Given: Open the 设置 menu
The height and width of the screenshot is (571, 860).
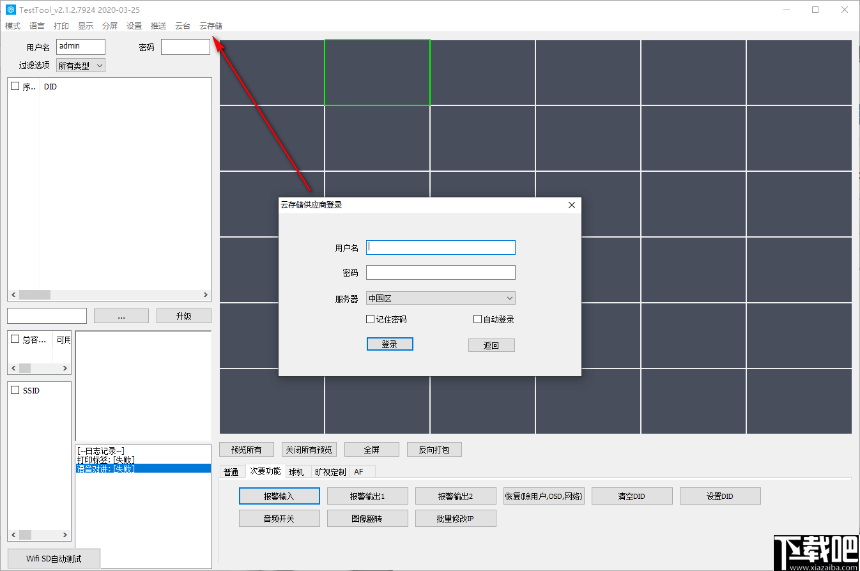Looking at the screenshot, I should click(134, 26).
